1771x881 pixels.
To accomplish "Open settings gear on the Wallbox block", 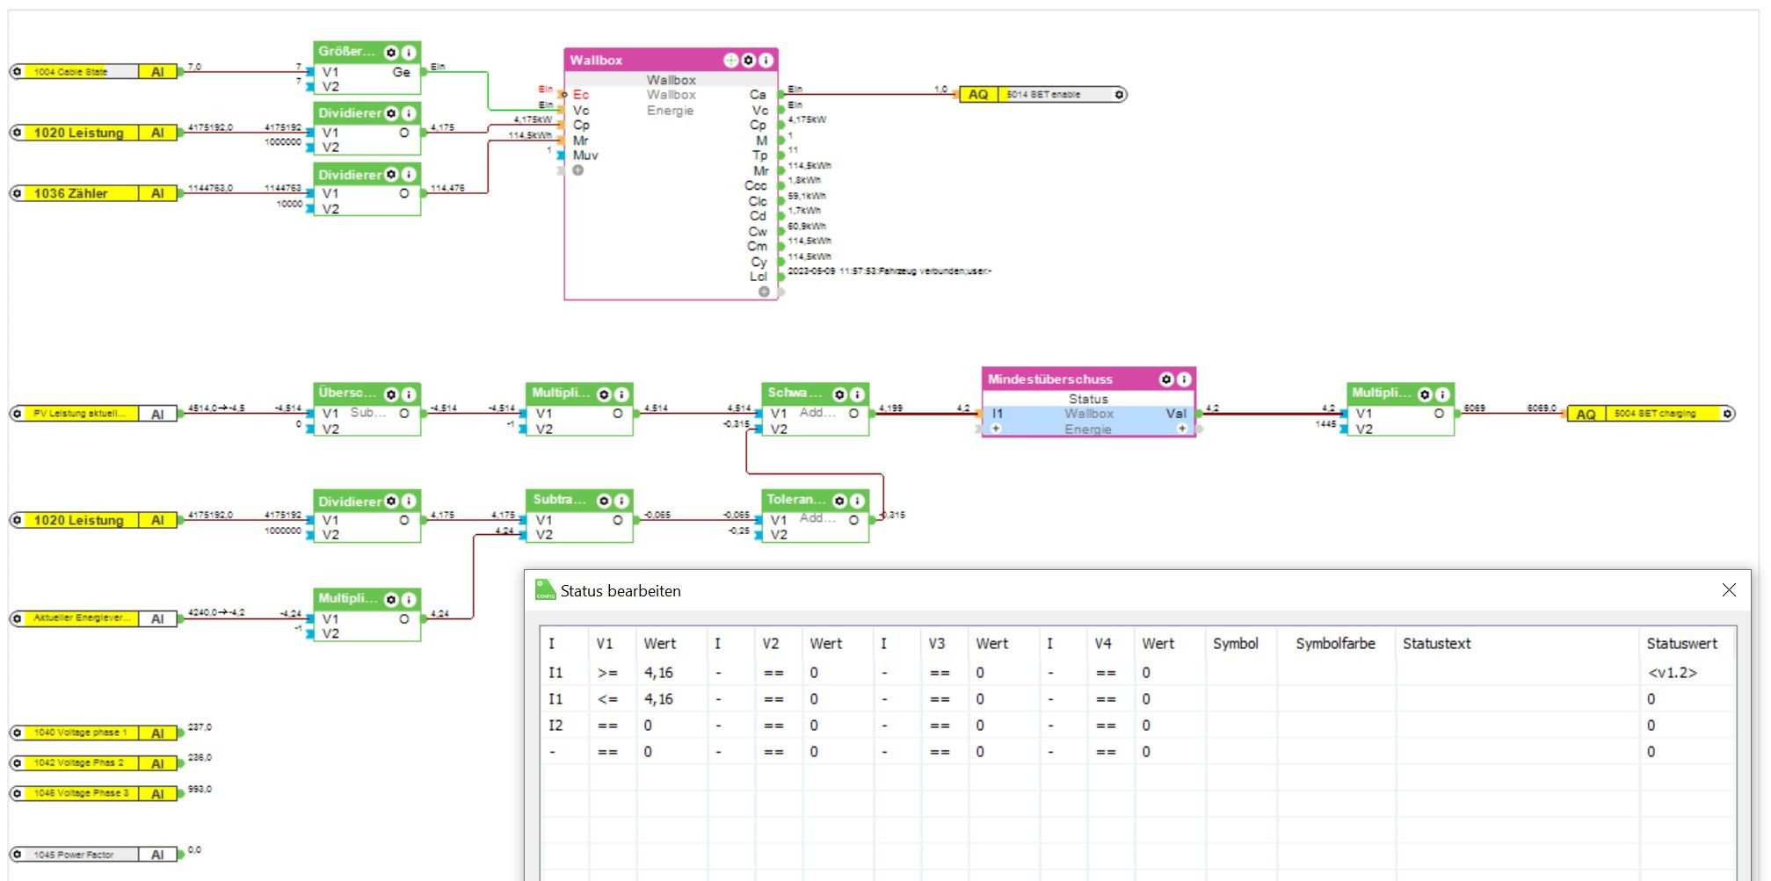I will tap(748, 60).
